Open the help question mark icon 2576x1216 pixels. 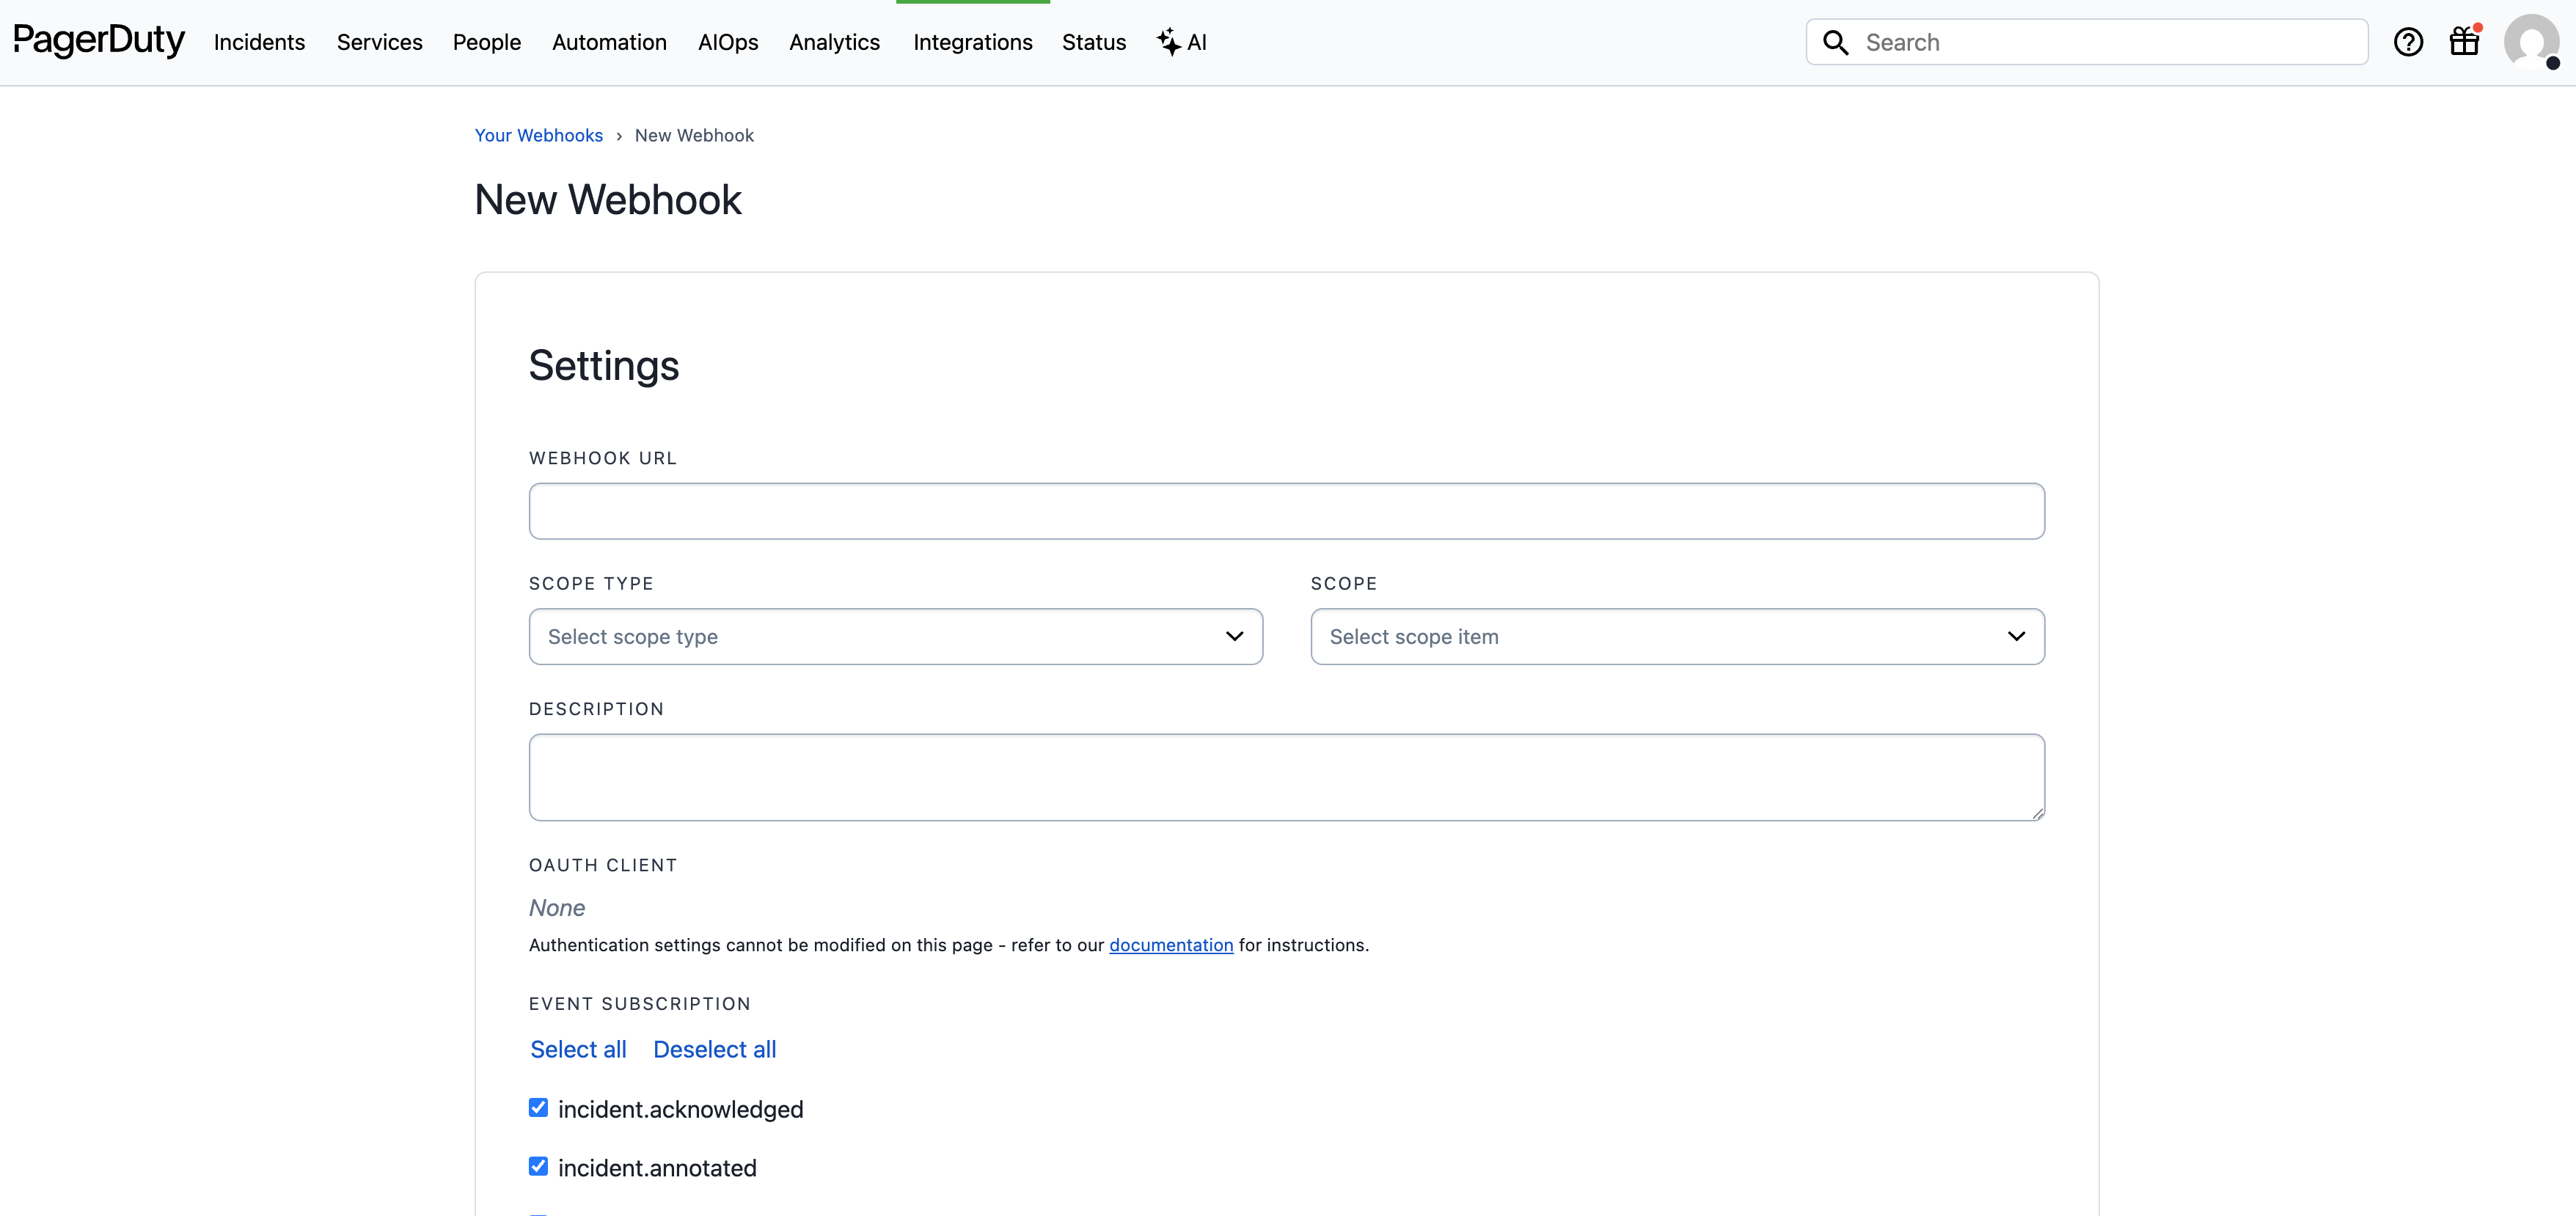[x=2407, y=42]
